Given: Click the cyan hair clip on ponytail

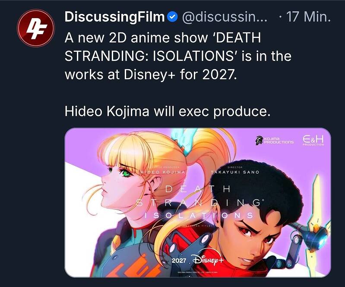Looking at the screenshot, I should 186,140.
